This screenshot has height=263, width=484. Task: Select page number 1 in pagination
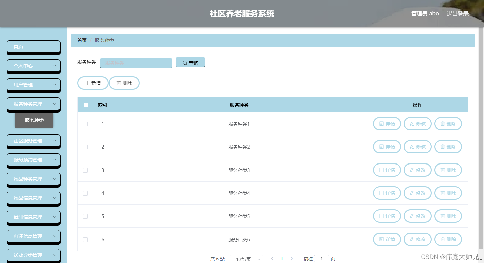coord(282,259)
